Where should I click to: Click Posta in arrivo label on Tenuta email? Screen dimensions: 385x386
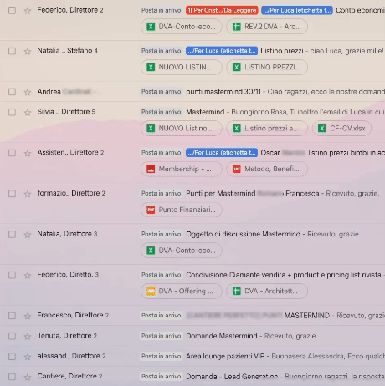click(x=162, y=336)
